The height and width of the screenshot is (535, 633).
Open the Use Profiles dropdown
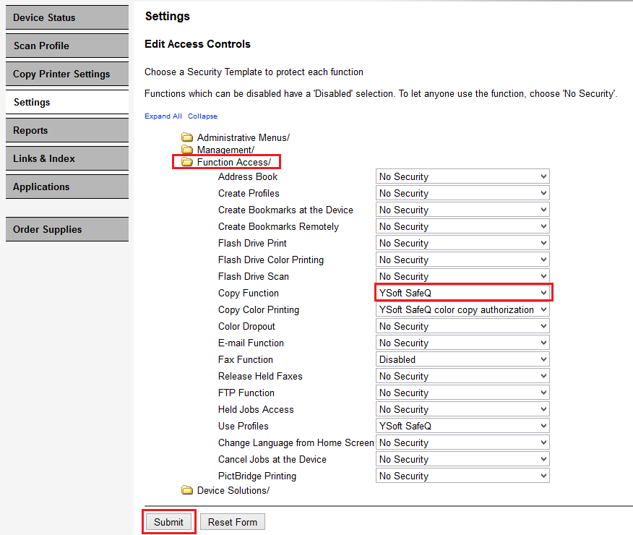(462, 426)
